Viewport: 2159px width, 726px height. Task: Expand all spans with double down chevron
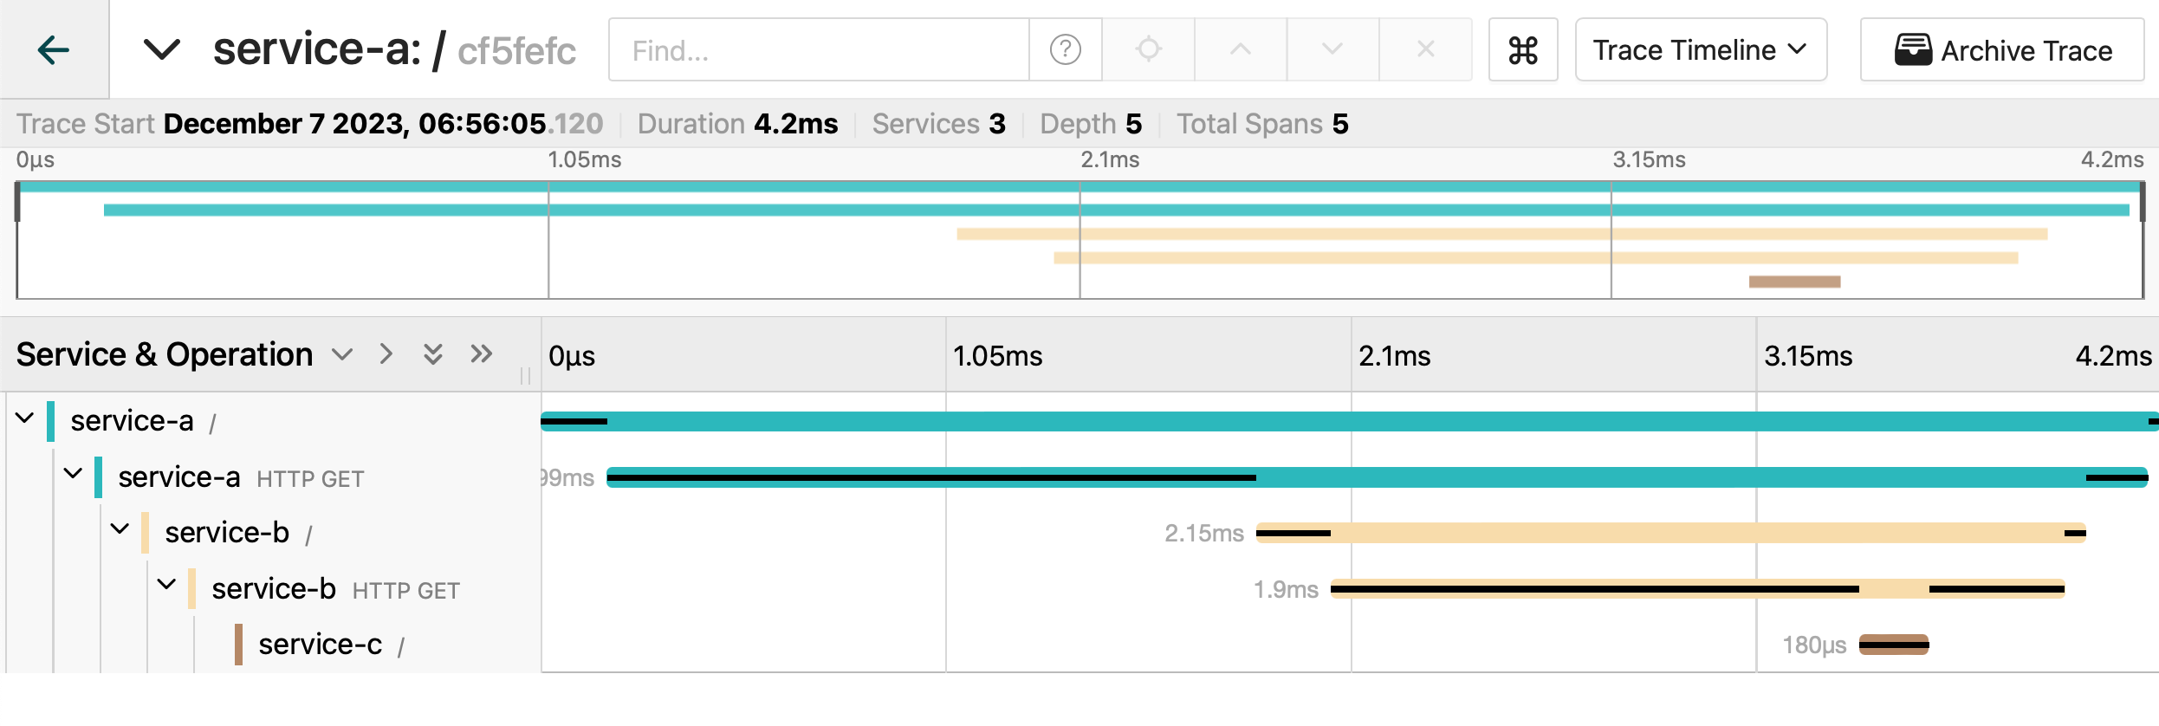coord(433,354)
